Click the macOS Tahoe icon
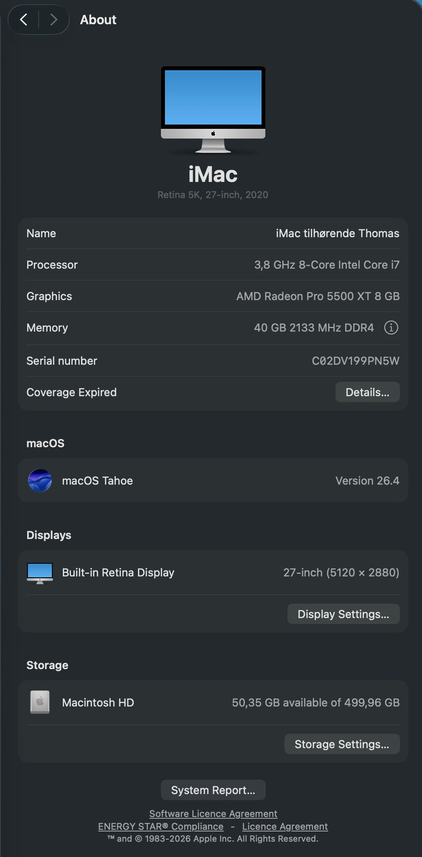The width and height of the screenshot is (422, 857). (x=40, y=480)
